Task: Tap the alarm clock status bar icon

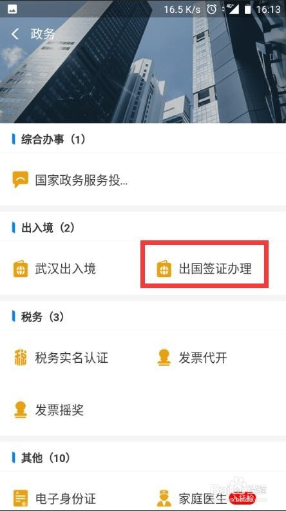Action: click(212, 10)
